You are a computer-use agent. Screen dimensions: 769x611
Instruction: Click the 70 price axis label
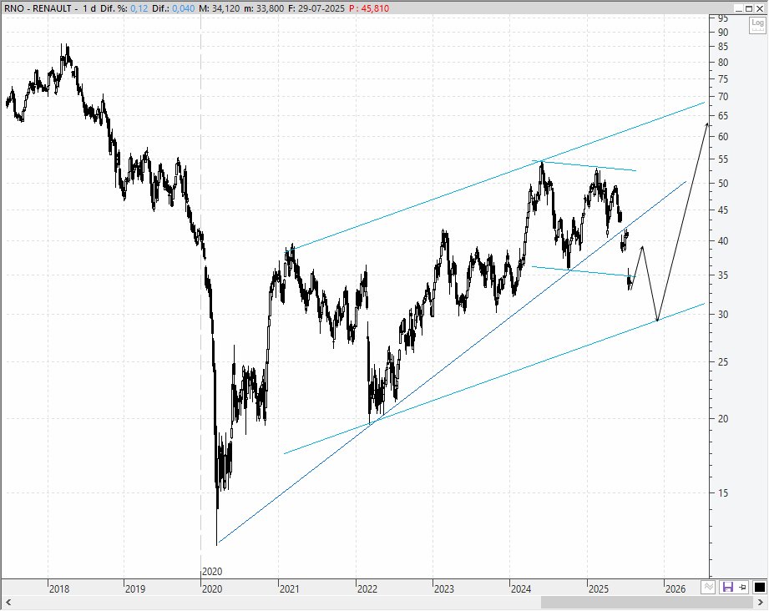[x=723, y=97]
